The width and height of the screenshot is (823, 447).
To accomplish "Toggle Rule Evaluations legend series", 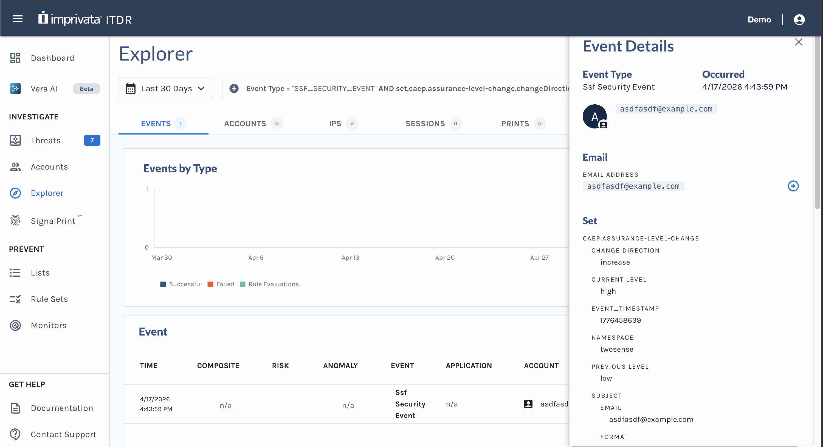I will click(269, 284).
